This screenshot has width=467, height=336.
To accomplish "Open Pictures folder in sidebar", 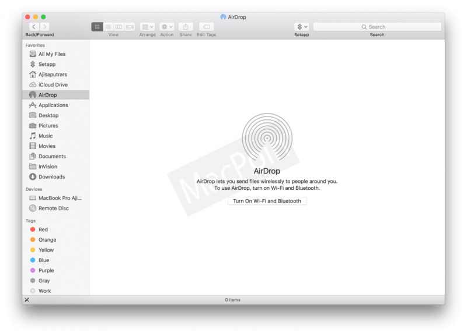I will click(55, 126).
